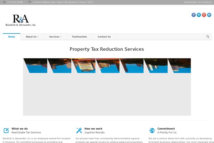This screenshot has height=143, width=214.
Task: Click Property Tax Reduction Services heading
Action: (x=107, y=49)
